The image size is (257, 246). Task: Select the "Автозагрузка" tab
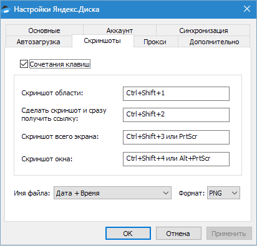39,42
